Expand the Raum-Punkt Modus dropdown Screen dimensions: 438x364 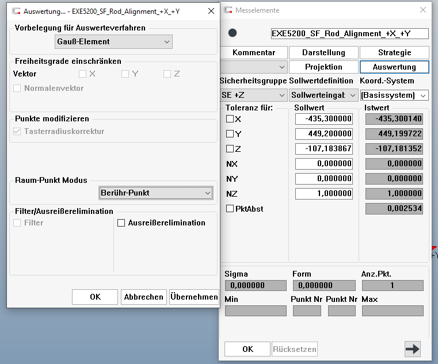click(155, 193)
